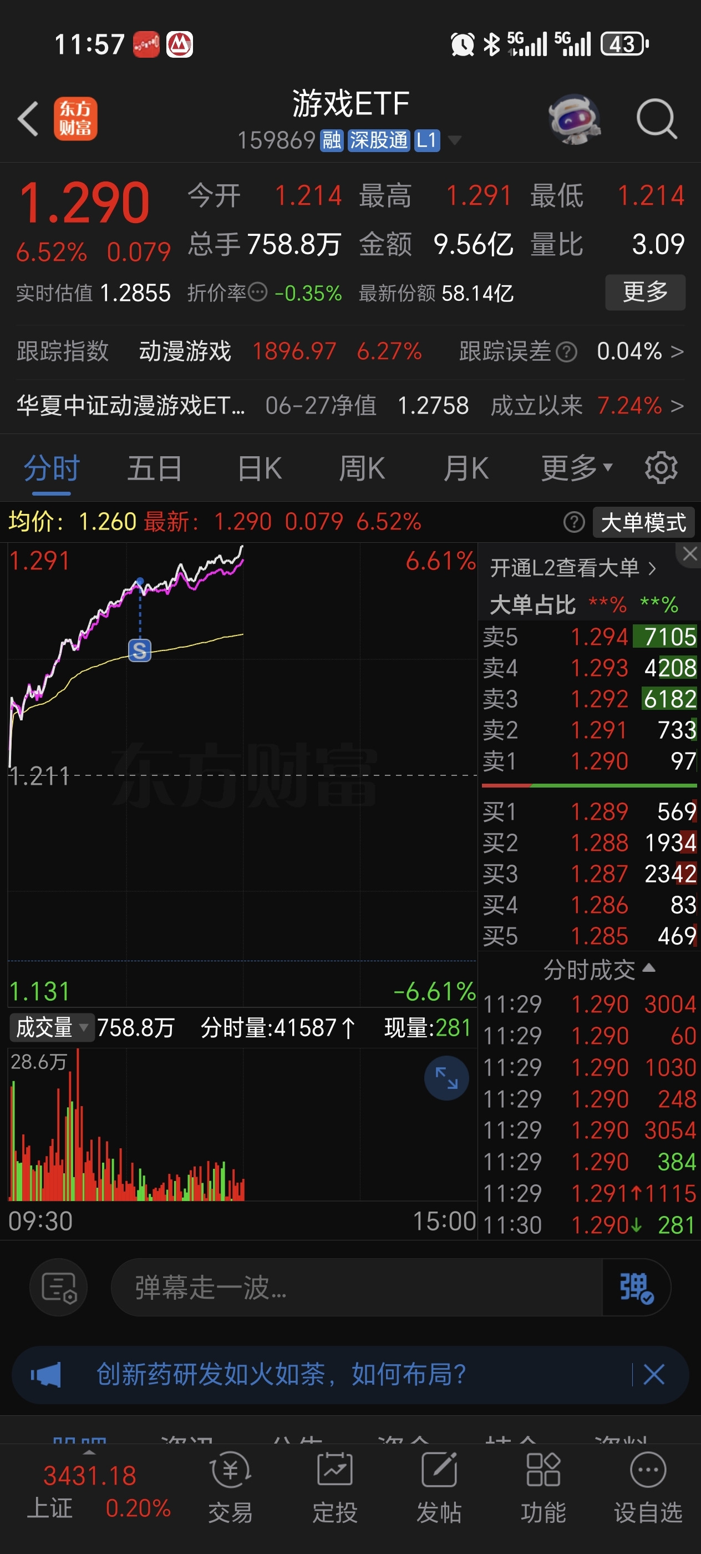The height and width of the screenshot is (1554, 701).
Task: Open the 发帖 post icon
Action: pos(439,1487)
